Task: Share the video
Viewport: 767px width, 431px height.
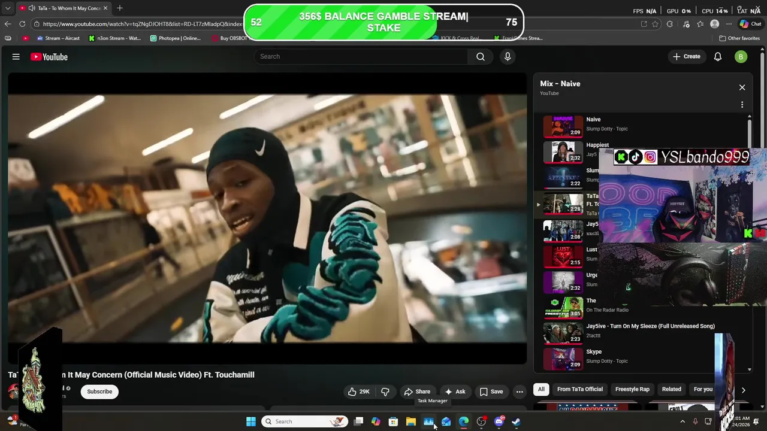Action: 416,391
